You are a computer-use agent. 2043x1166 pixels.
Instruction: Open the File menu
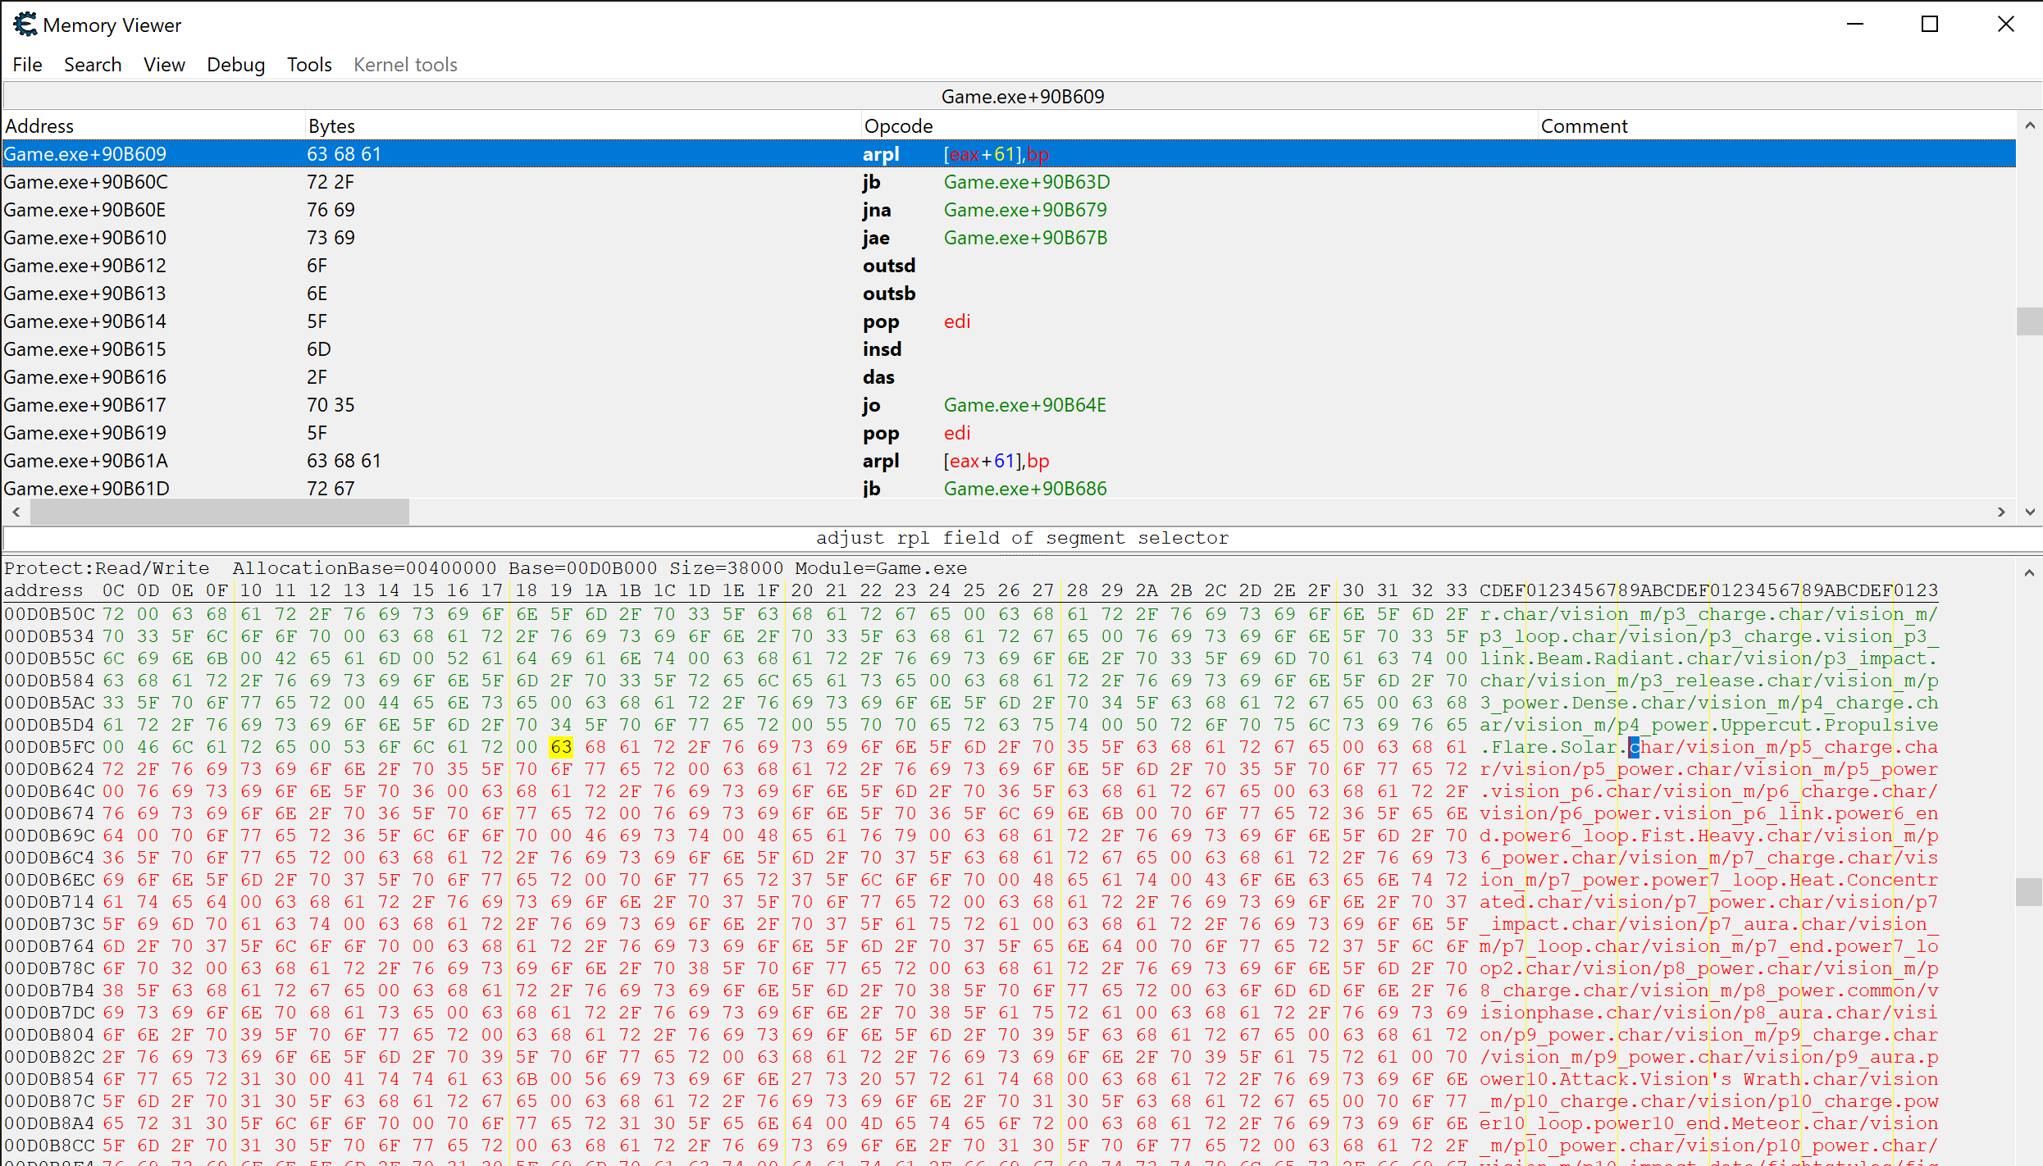point(27,65)
